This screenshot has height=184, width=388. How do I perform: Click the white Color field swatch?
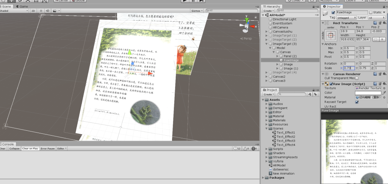(368, 93)
